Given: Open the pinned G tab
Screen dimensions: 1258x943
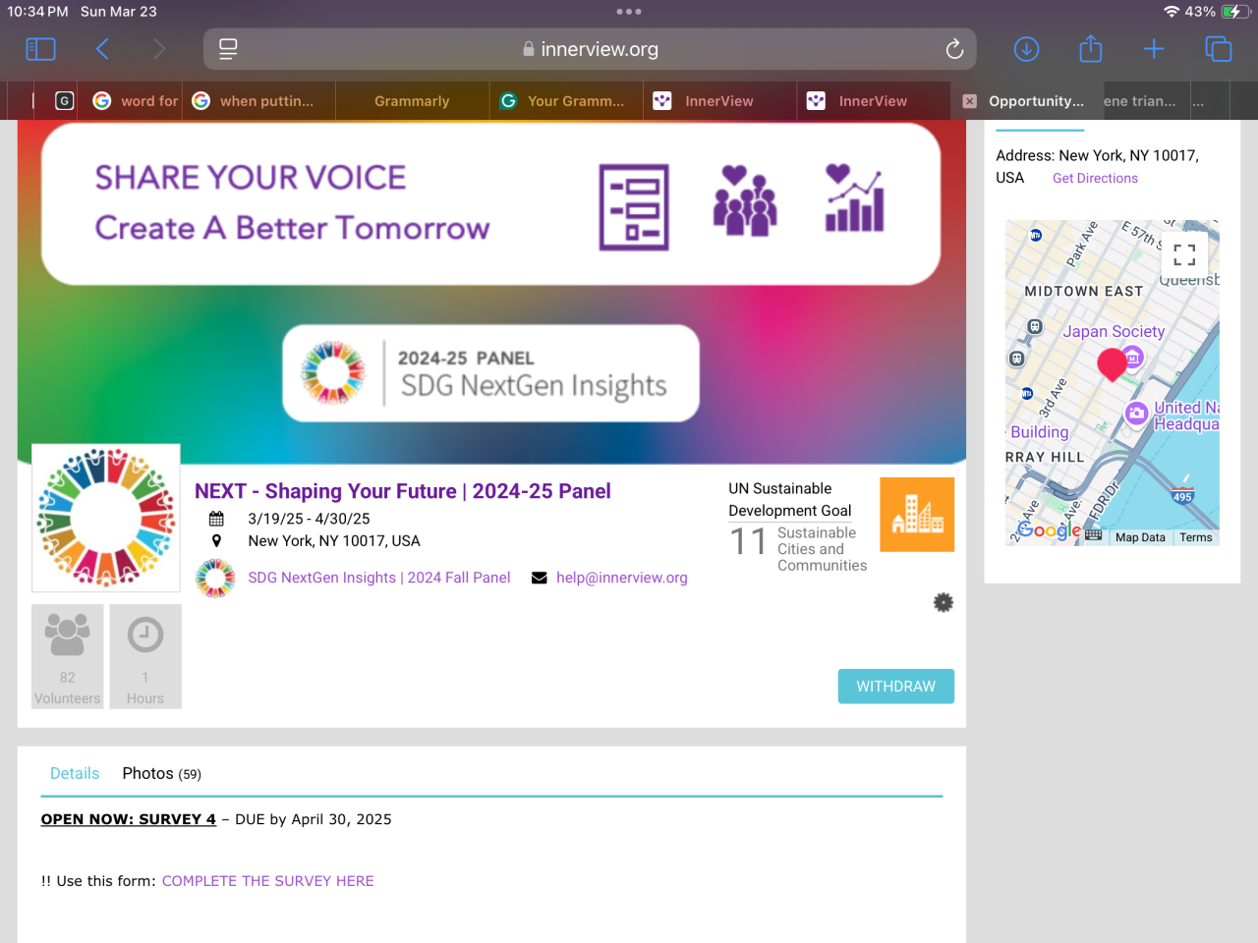Looking at the screenshot, I should point(64,100).
